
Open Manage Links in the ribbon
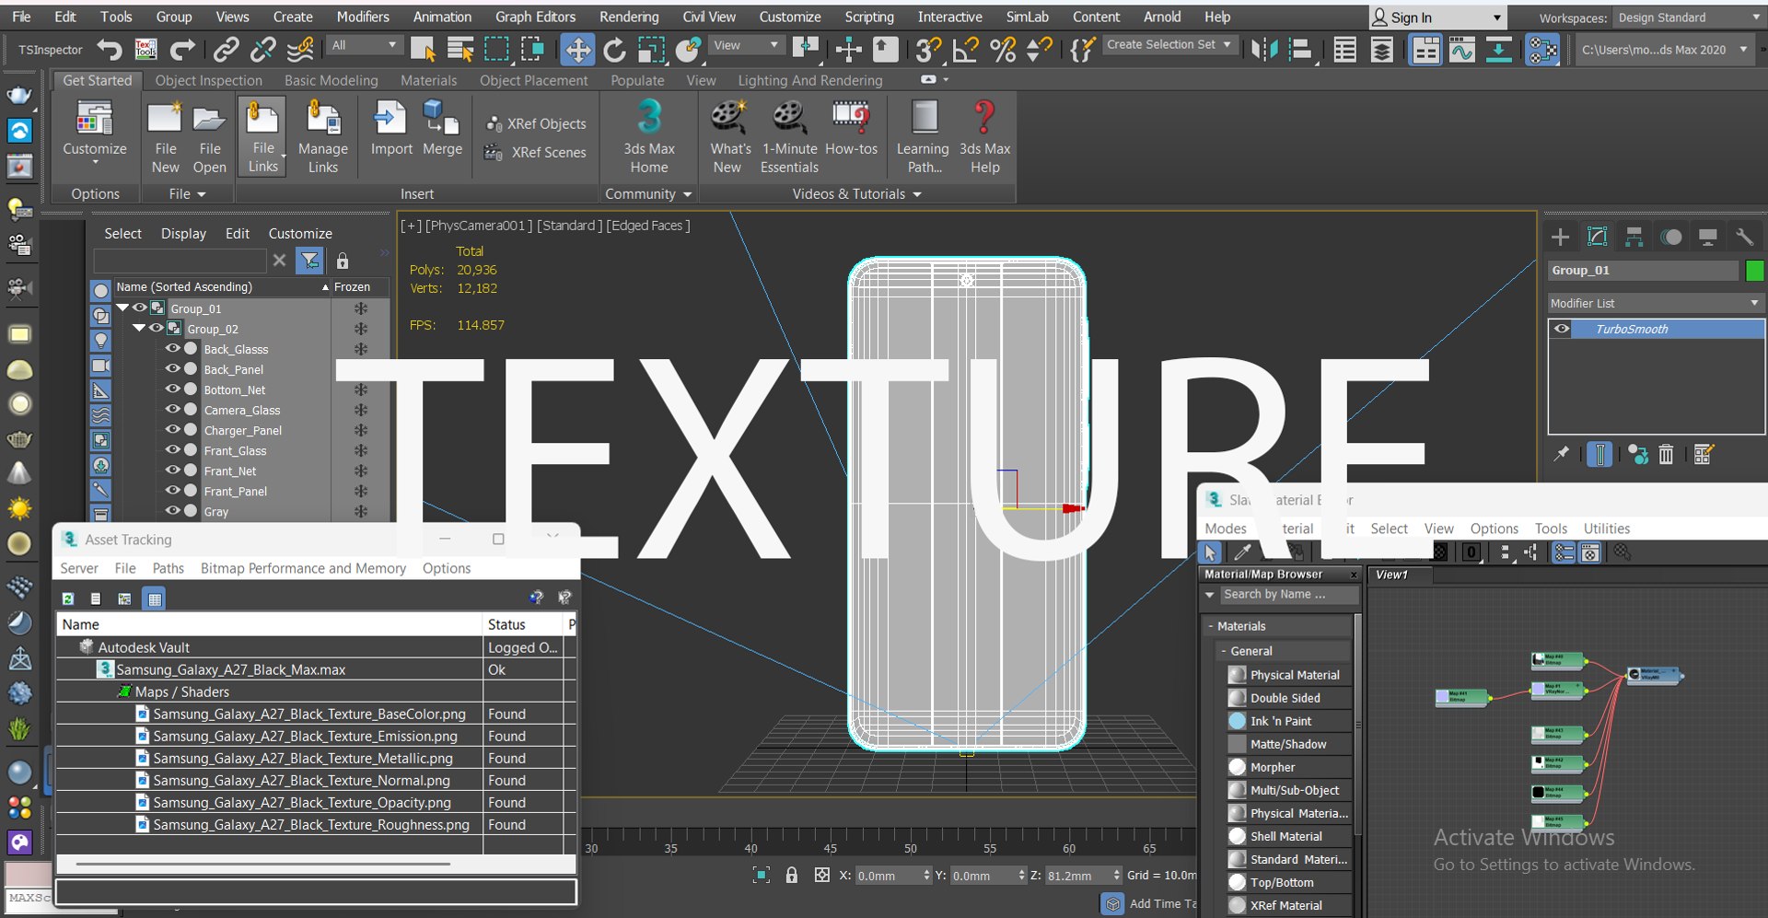pos(323,137)
